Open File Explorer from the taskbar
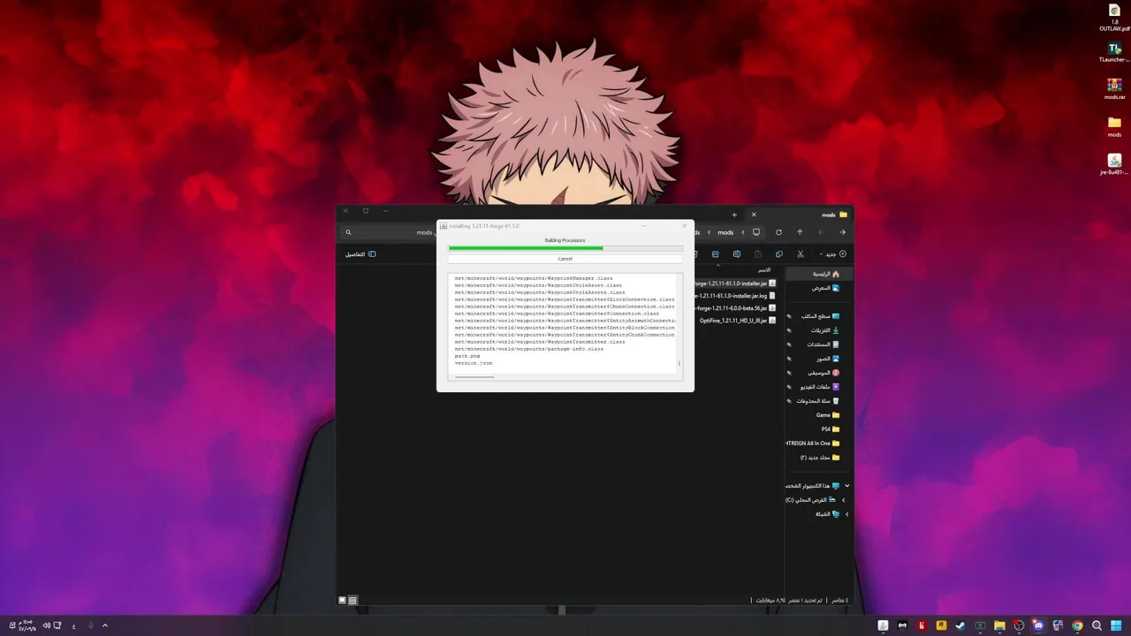 pos(999,625)
